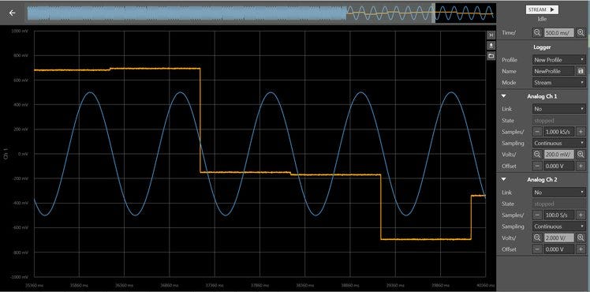The height and width of the screenshot is (292, 590).
Task: Save the profile with the floppy icon
Action: click(581, 71)
